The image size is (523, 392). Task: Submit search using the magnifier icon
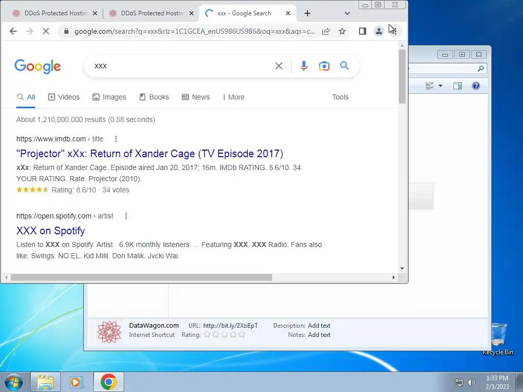pos(345,66)
